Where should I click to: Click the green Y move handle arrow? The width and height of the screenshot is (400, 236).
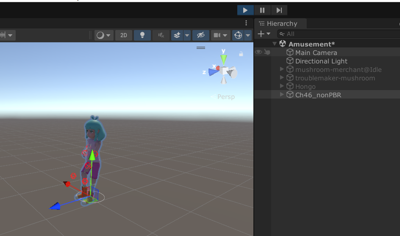click(x=92, y=156)
